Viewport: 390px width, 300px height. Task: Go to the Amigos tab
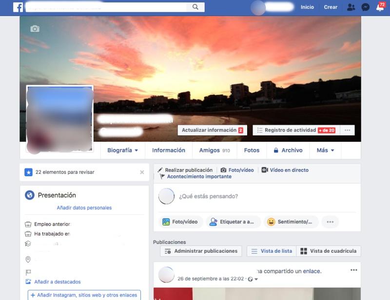(x=214, y=150)
